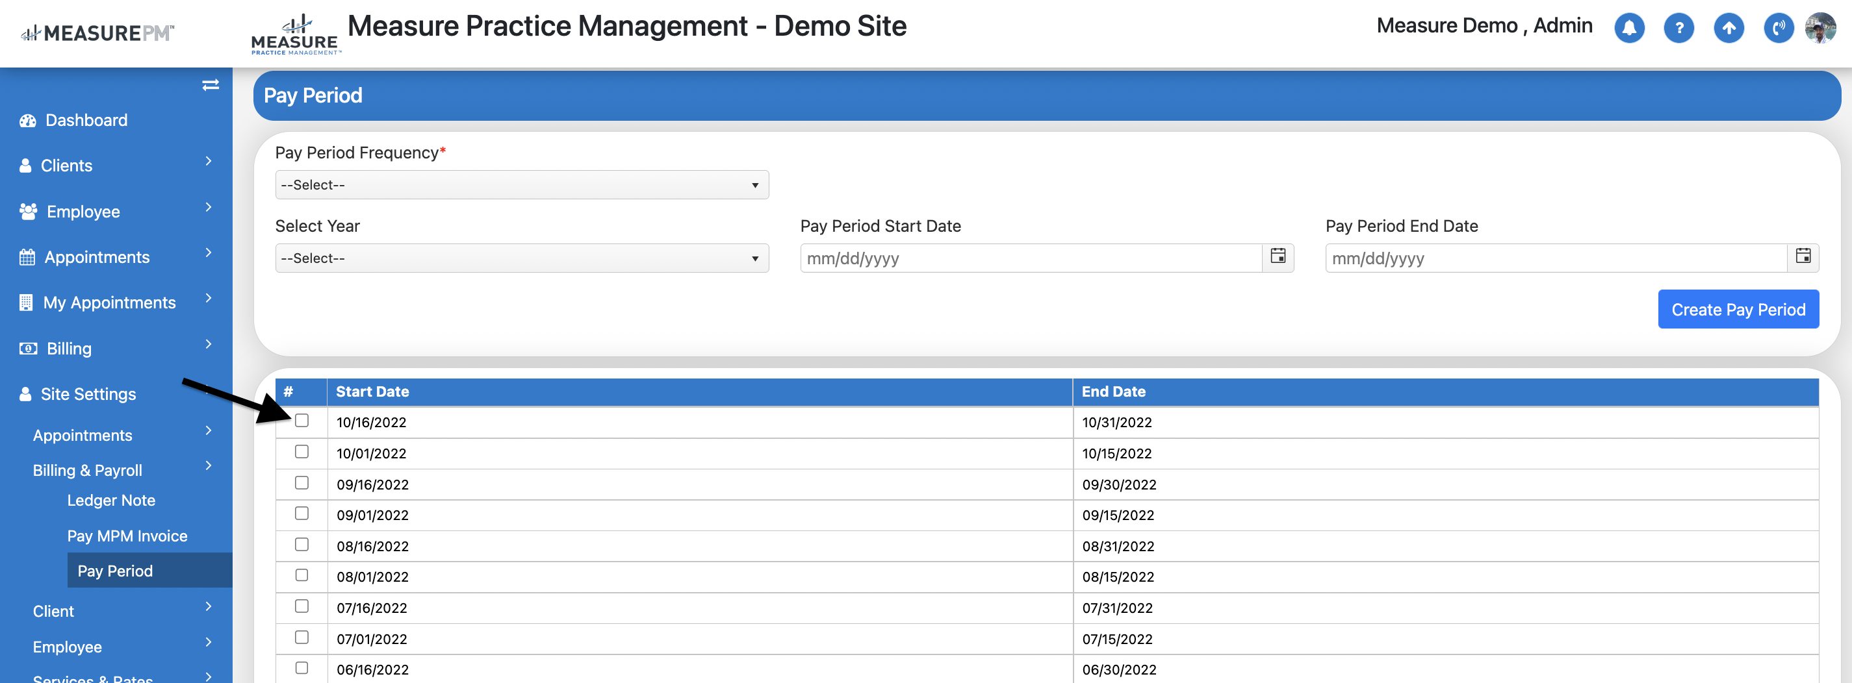This screenshot has height=683, width=1852.
Task: Open the help question mark icon
Action: (x=1678, y=28)
